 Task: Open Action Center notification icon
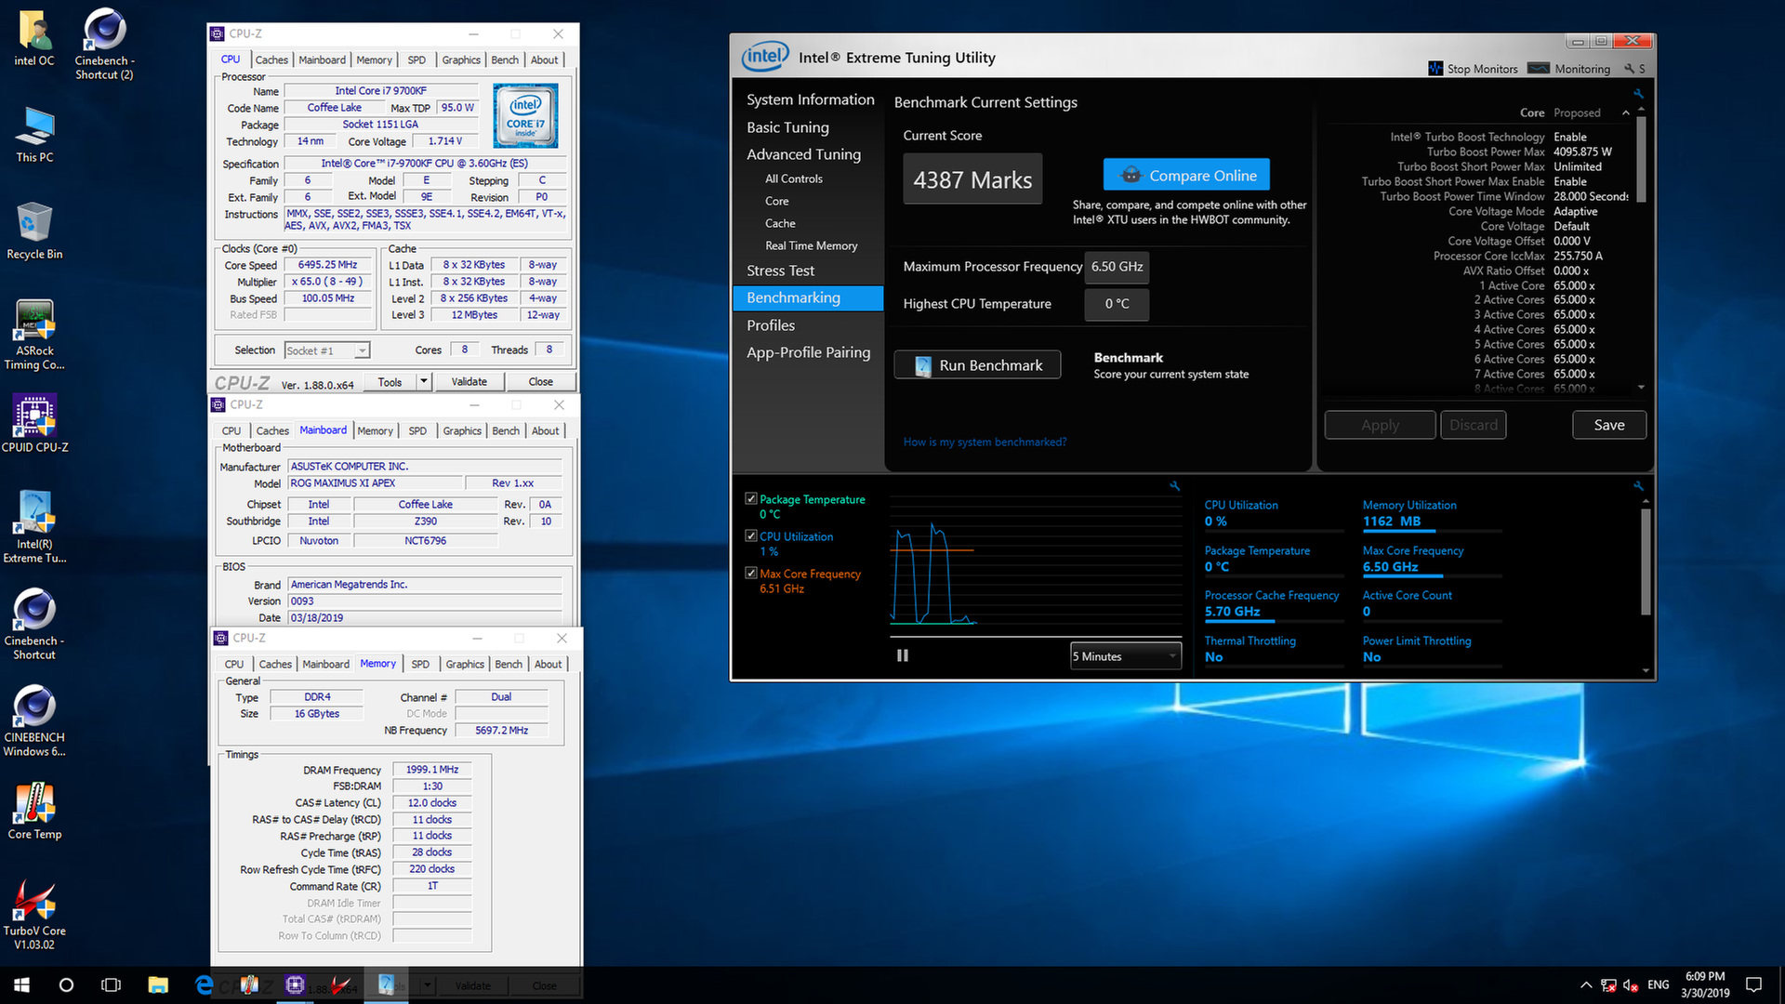click(1753, 985)
